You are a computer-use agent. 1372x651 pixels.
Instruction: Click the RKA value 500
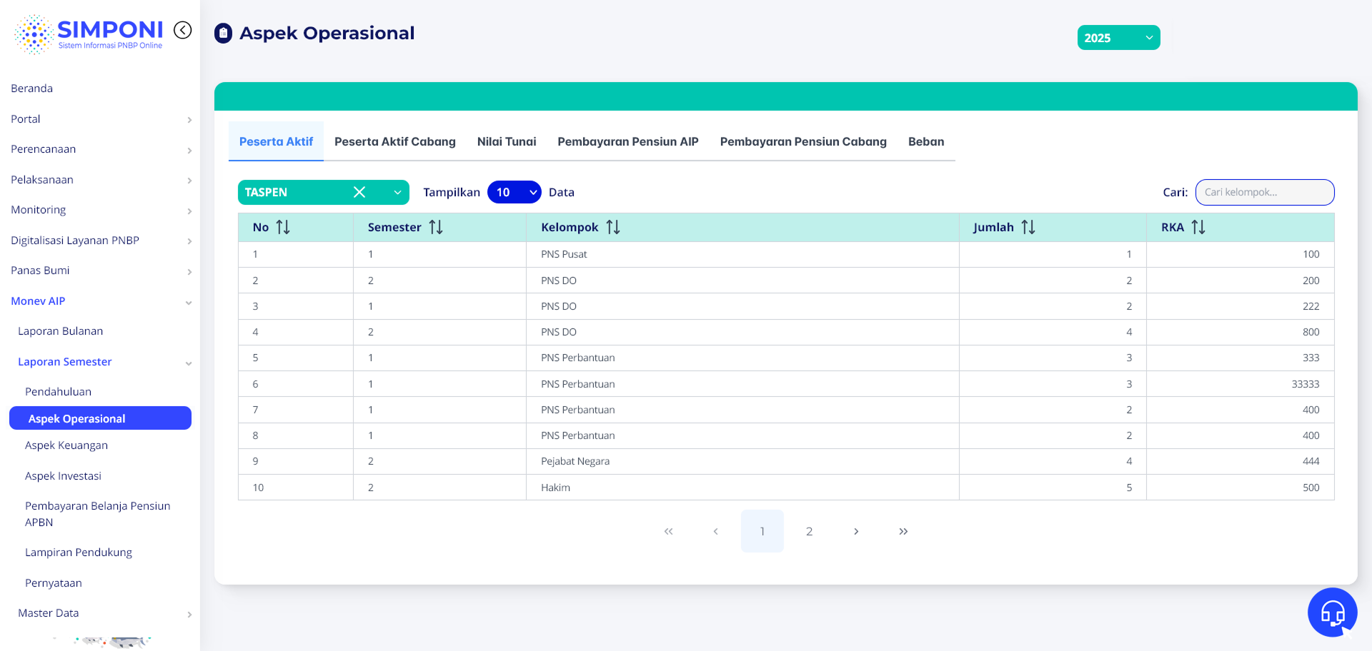pos(1311,488)
